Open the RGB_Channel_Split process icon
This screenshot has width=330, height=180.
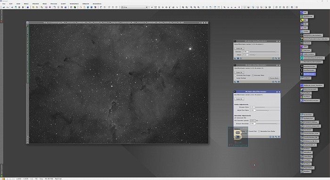coord(309,89)
